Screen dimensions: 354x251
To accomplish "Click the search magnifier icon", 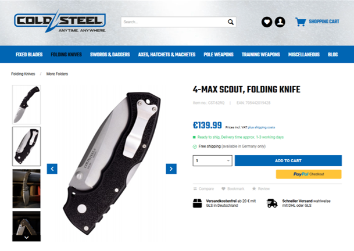I will (231, 22).
